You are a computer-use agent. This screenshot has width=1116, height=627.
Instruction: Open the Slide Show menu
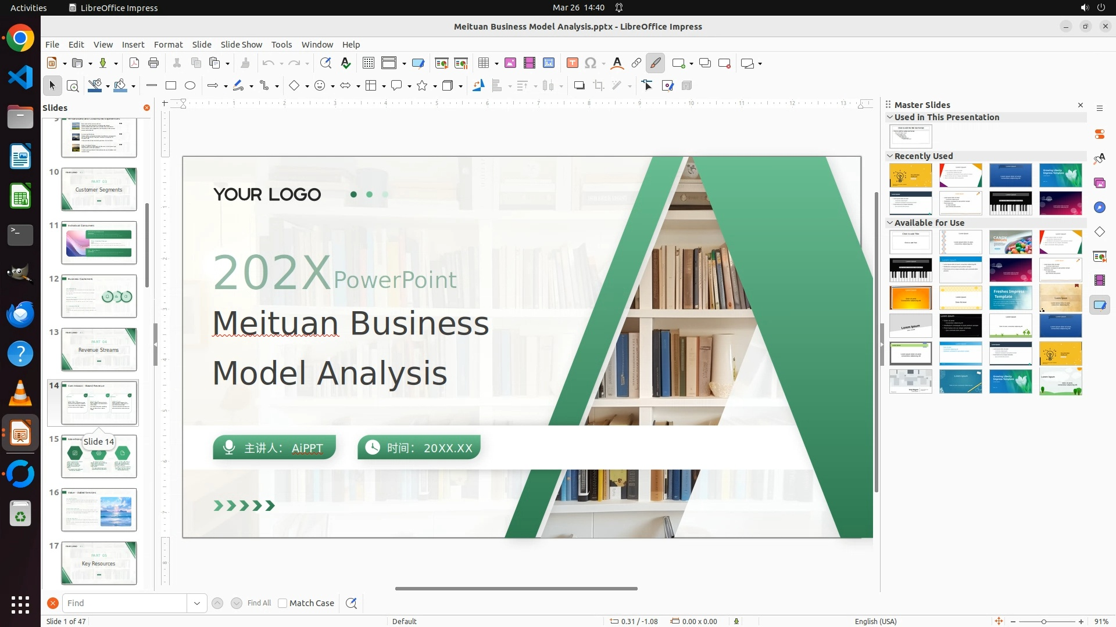241,44
